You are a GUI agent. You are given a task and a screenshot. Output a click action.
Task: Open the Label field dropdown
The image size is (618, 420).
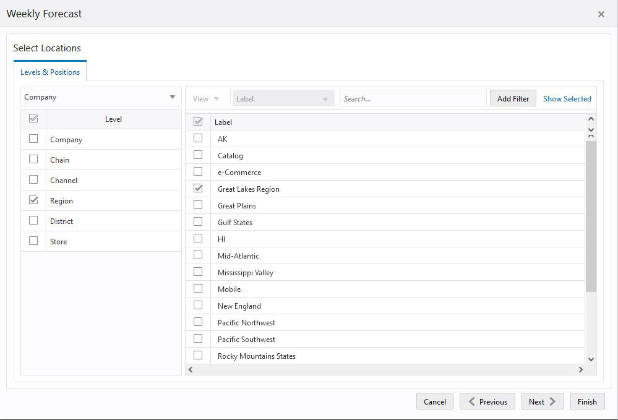(x=327, y=97)
